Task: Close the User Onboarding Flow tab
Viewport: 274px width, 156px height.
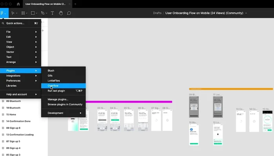Action: [69, 4]
